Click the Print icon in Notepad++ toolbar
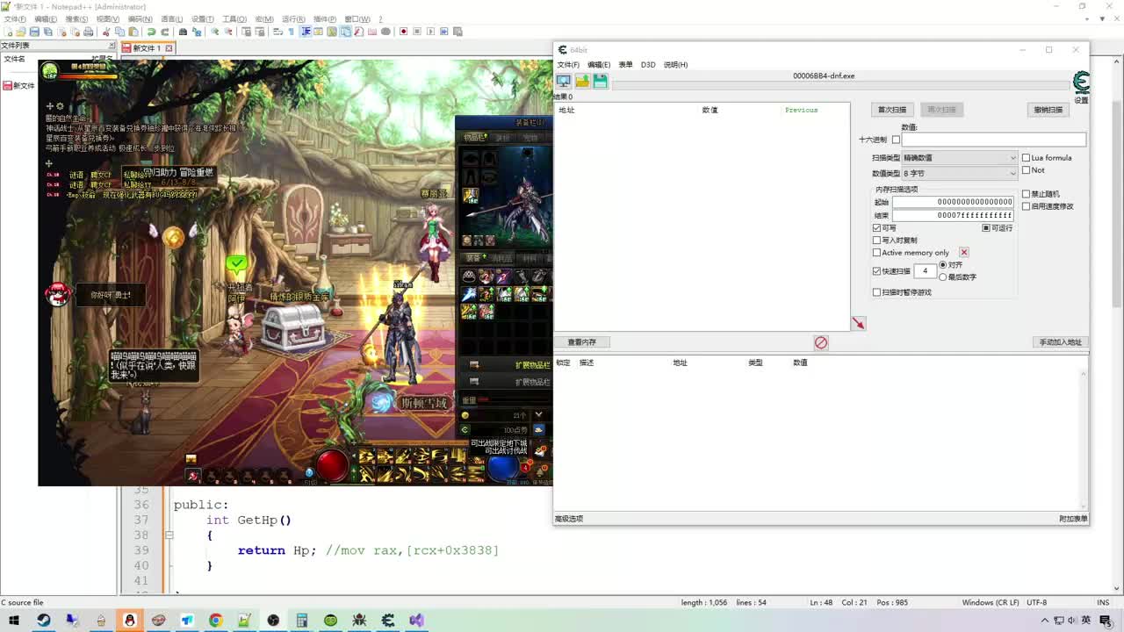This screenshot has width=1124, height=632. click(x=88, y=32)
